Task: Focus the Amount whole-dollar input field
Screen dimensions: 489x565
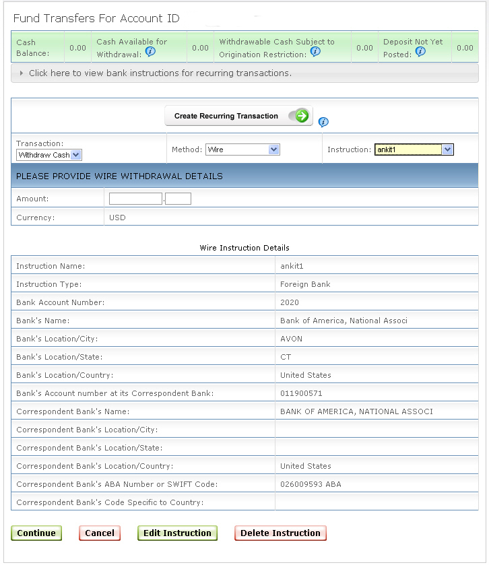Action: [135, 199]
